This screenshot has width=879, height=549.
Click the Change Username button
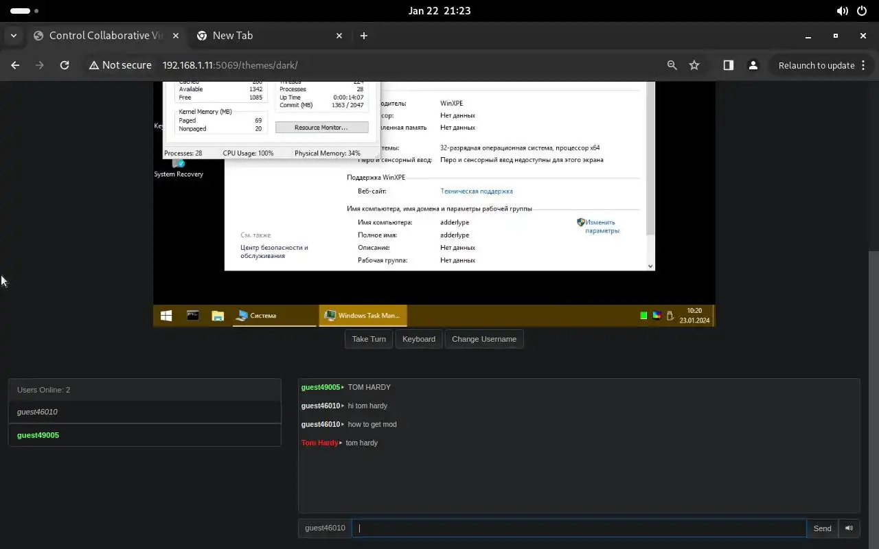coord(484,339)
